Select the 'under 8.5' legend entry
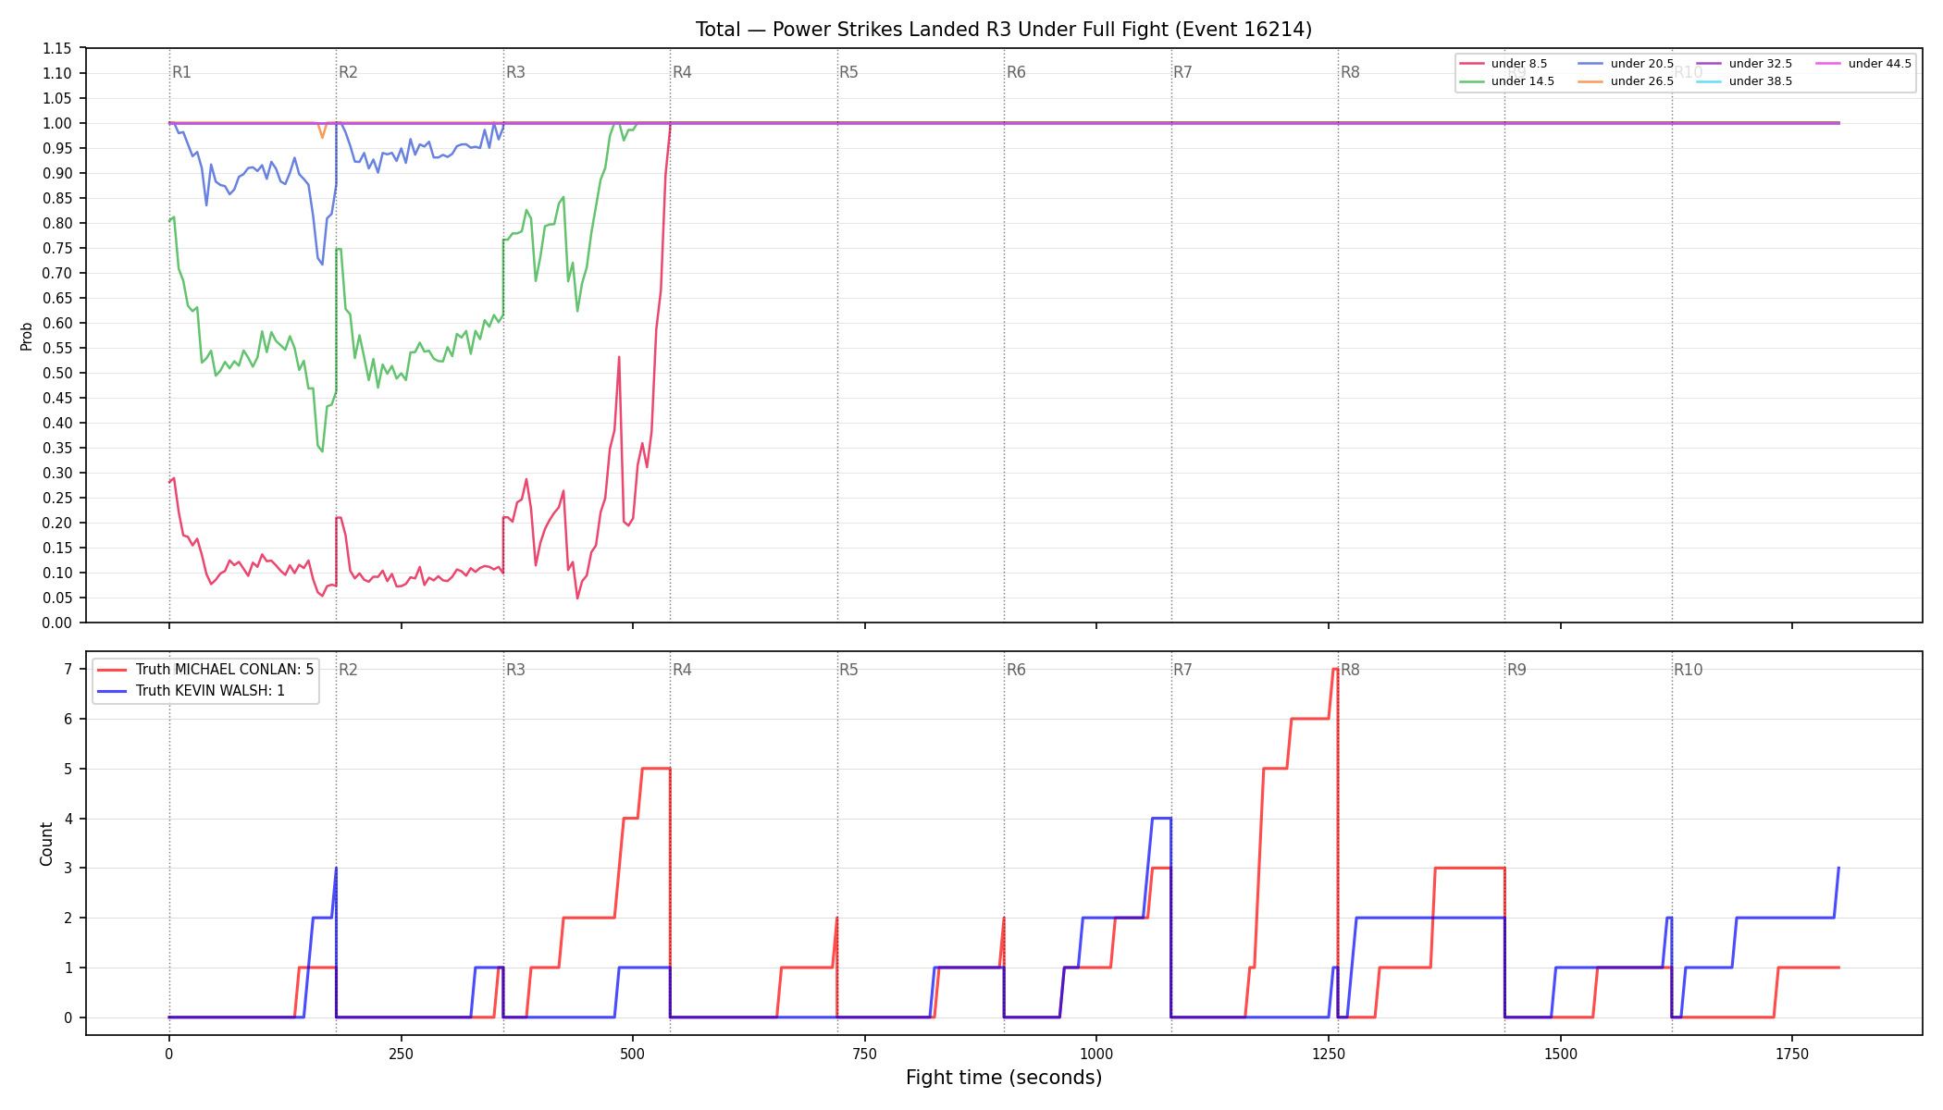Image resolution: width=1943 pixels, height=1110 pixels. pos(1504,64)
